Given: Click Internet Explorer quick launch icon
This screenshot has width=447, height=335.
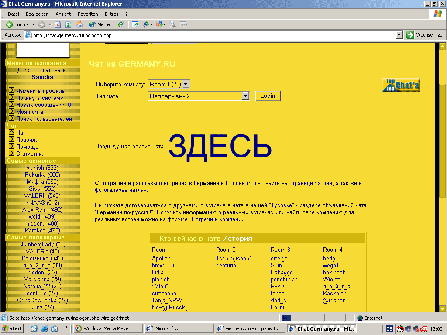Looking at the screenshot, I should pyautogui.click(x=44, y=328).
